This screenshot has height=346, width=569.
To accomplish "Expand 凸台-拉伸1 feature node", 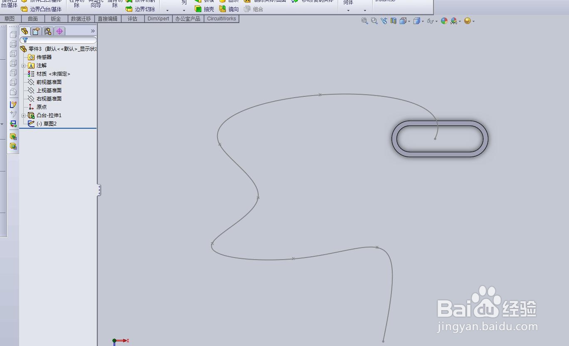I will (x=24, y=115).
